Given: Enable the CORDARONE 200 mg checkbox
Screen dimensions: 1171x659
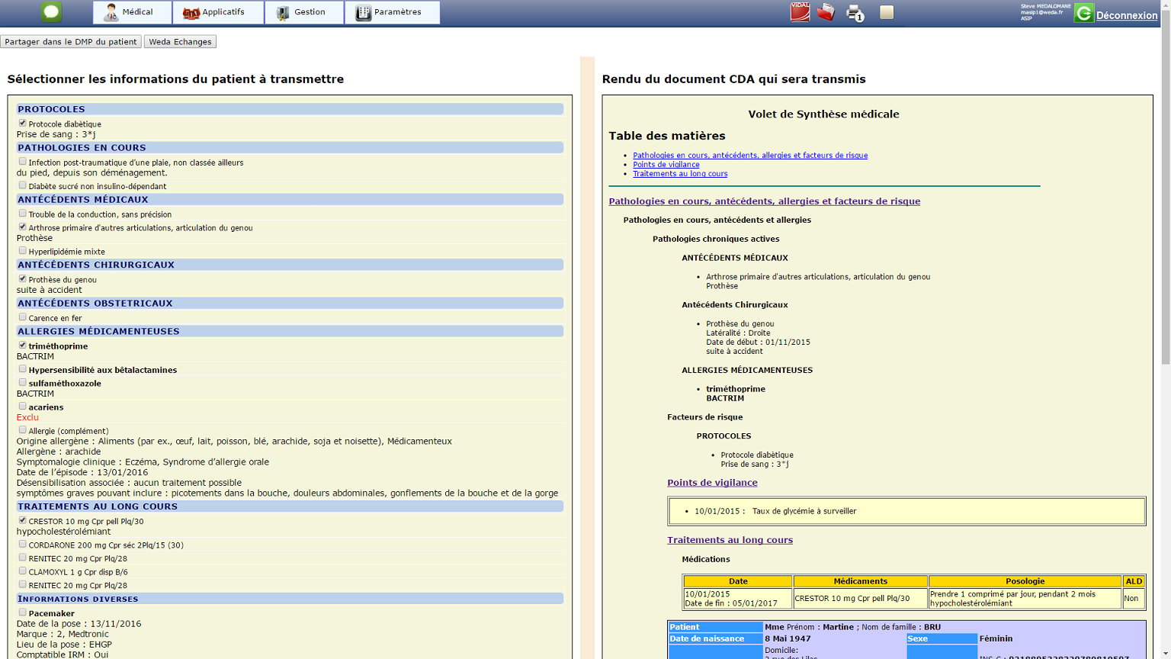Looking at the screenshot, I should pyautogui.click(x=22, y=544).
